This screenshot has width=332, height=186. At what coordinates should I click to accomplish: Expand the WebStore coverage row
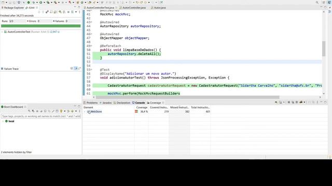(85, 112)
